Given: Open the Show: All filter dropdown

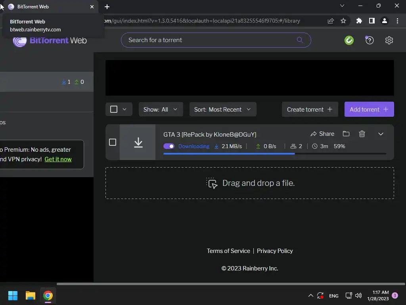Looking at the screenshot, I should coord(161,109).
